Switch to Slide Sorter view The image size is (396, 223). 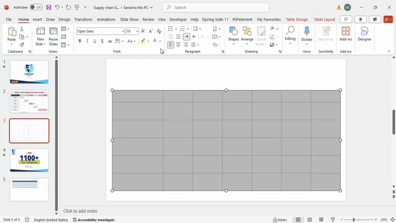point(310,220)
